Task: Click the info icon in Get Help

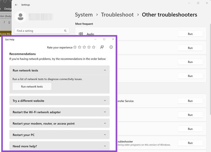Action: pyautogui.click(x=111, y=47)
